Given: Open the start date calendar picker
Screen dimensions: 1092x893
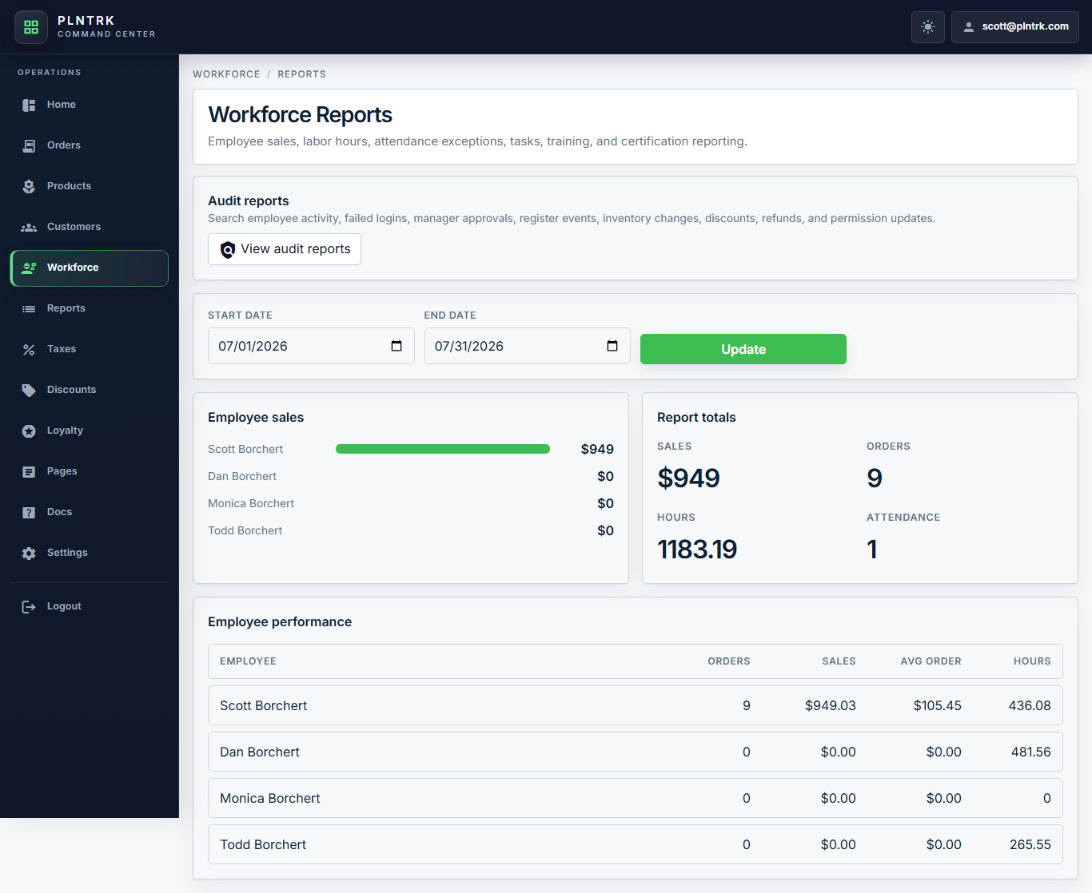Looking at the screenshot, I should (397, 346).
